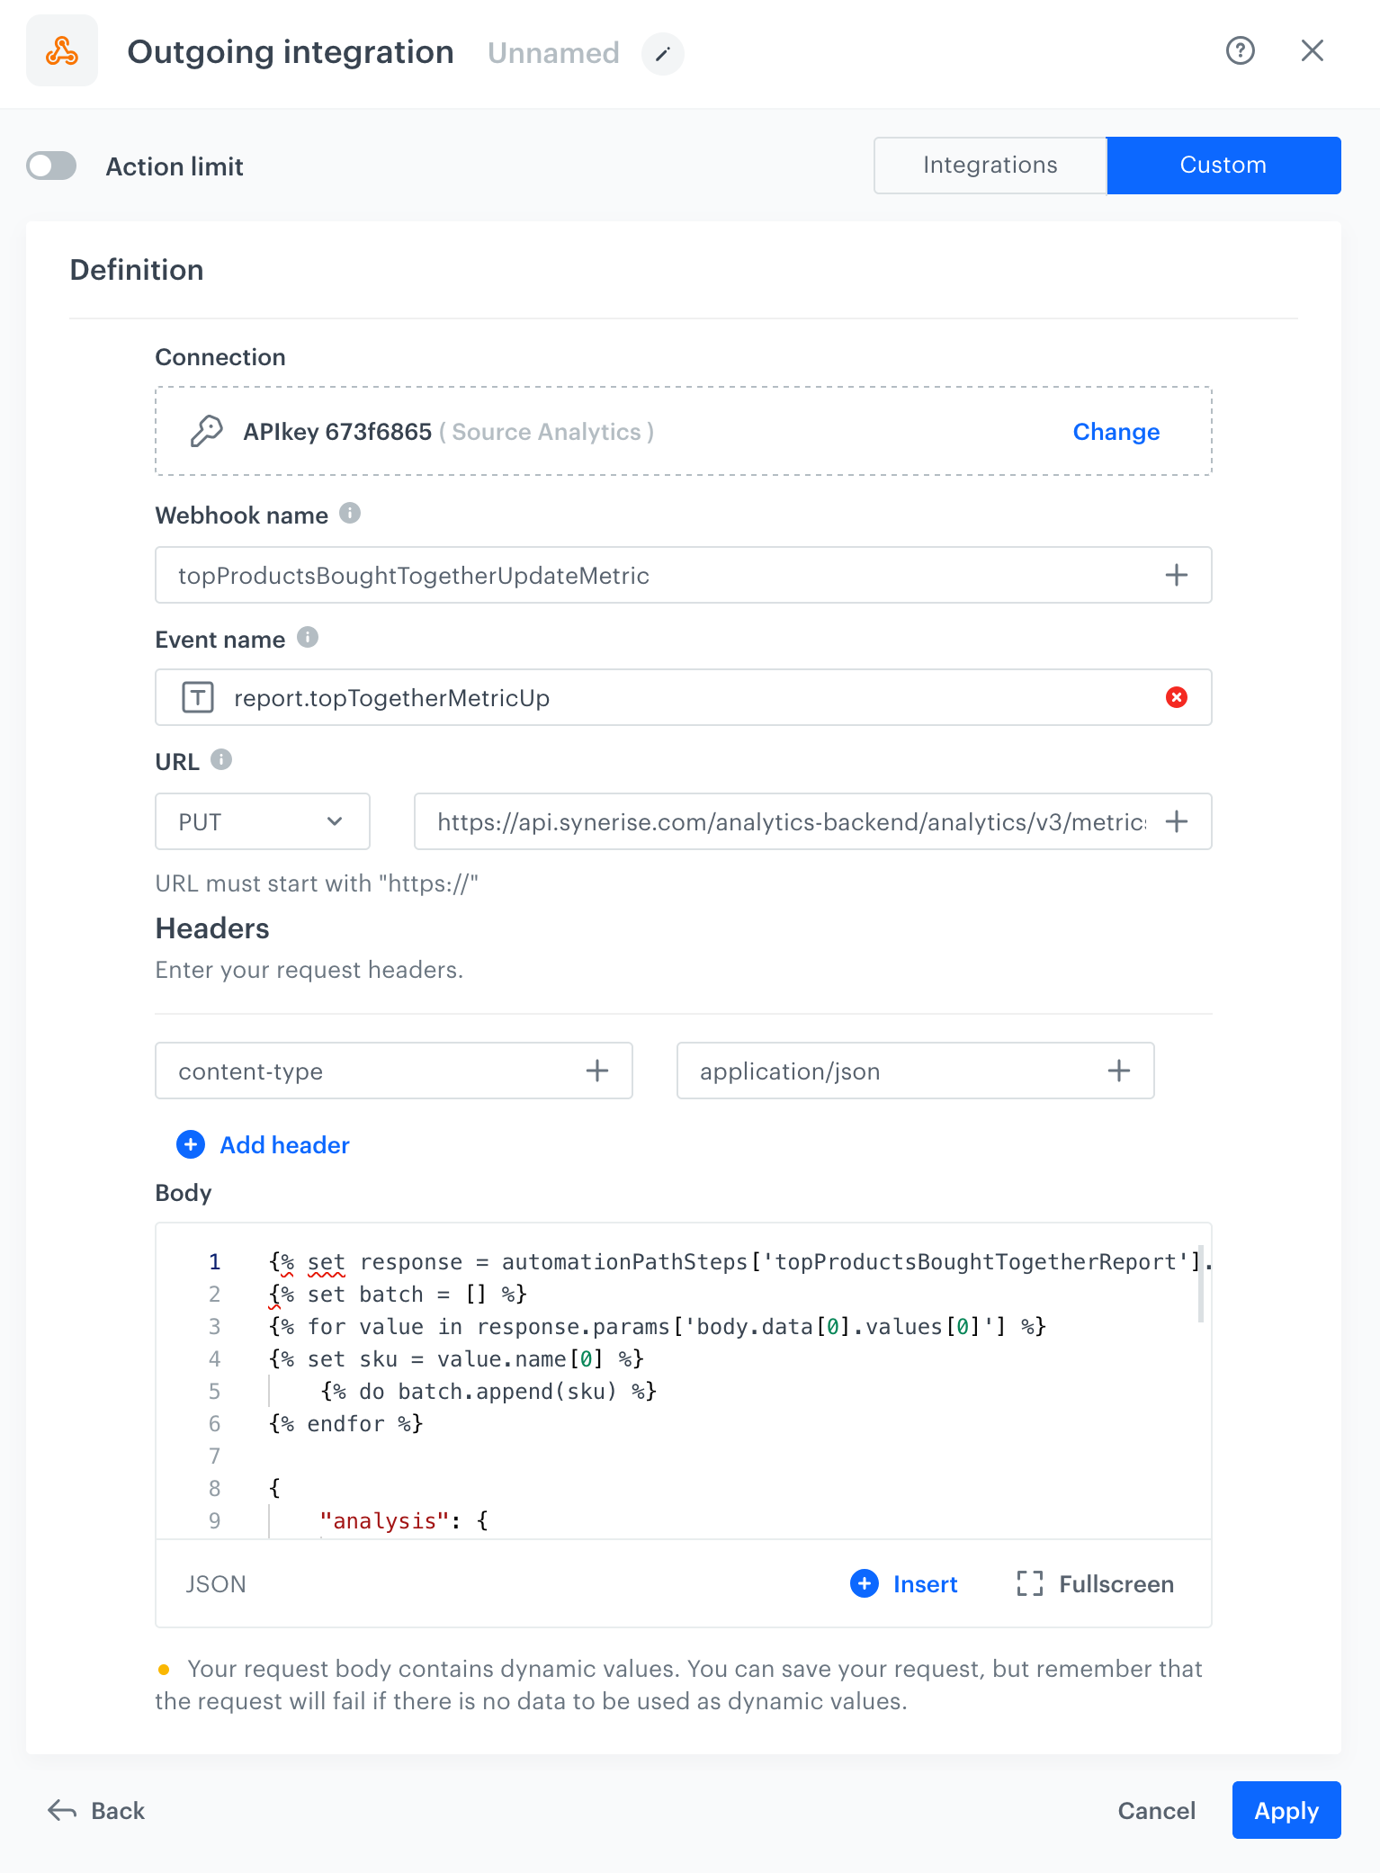Expand body editor to Fullscreen
The height and width of the screenshot is (1873, 1380).
click(x=1095, y=1583)
